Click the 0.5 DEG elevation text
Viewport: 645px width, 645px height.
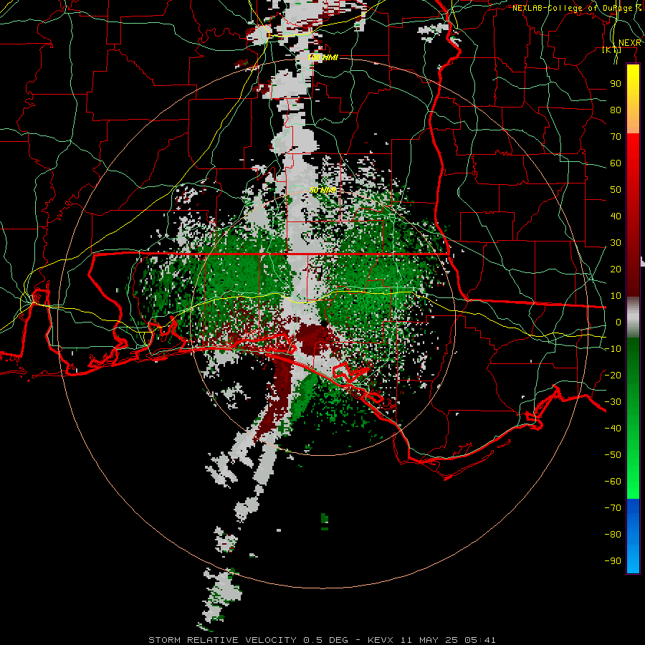point(326,640)
